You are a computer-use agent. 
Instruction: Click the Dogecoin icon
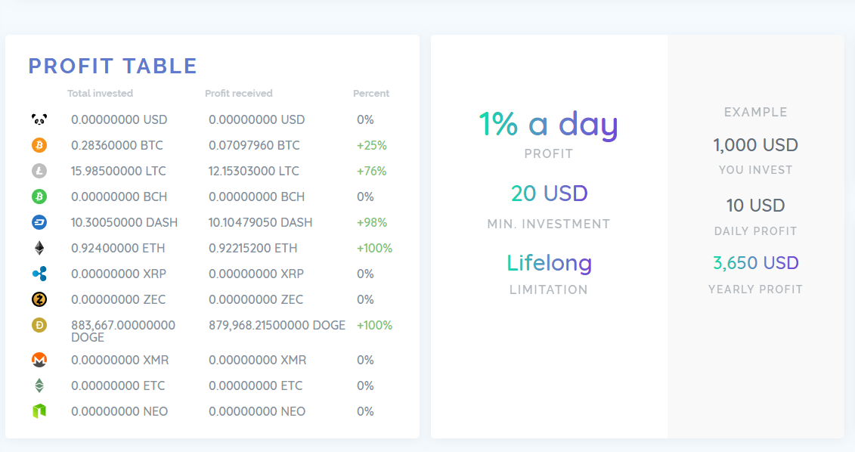pos(39,325)
